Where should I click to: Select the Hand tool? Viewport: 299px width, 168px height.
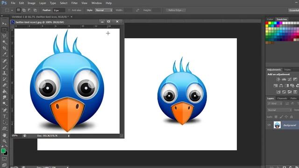[x=4, y=135]
